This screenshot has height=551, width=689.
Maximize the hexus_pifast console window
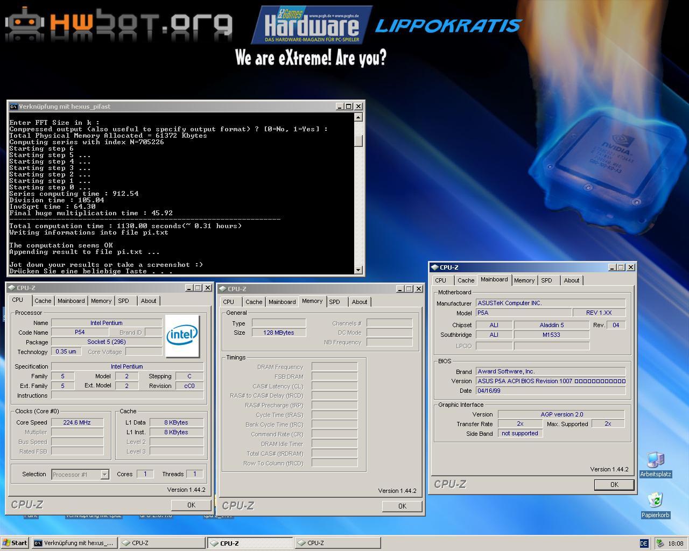pos(348,107)
